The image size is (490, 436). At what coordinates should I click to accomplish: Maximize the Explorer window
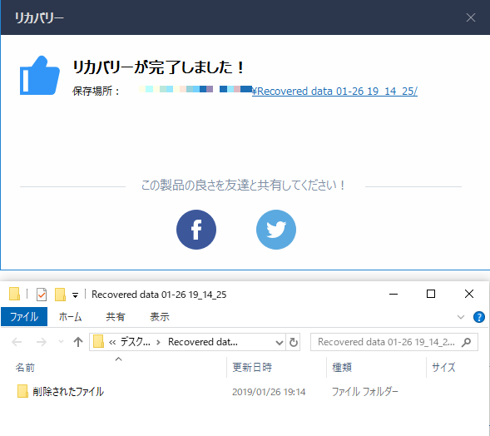(x=431, y=294)
